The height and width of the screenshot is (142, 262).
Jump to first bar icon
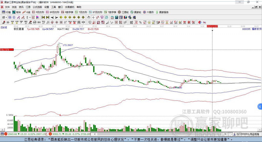click(x=43, y=17)
